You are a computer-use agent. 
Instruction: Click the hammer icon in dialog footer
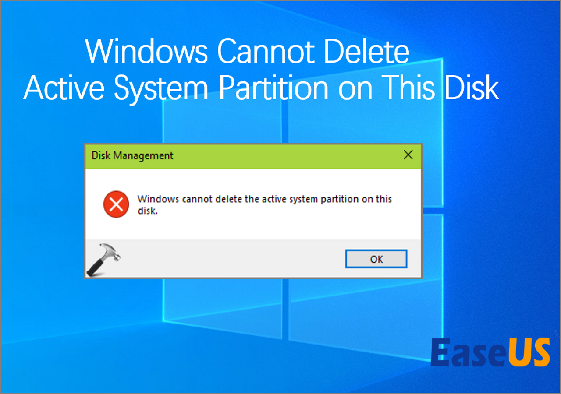coord(103,259)
